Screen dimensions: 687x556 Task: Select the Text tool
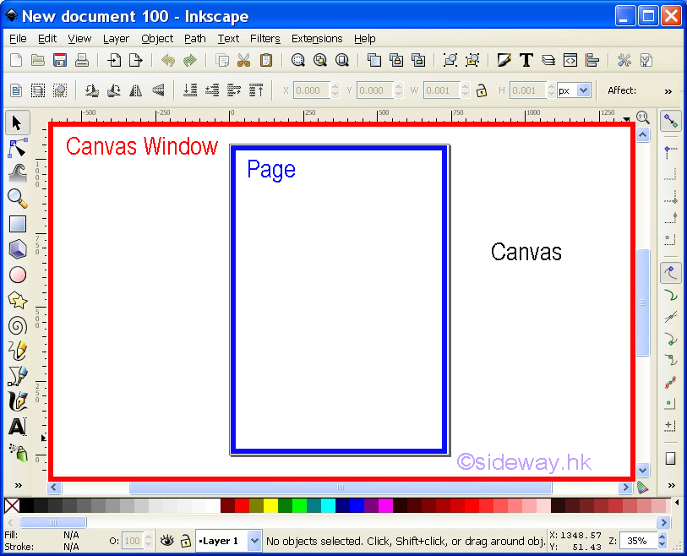pyautogui.click(x=18, y=427)
